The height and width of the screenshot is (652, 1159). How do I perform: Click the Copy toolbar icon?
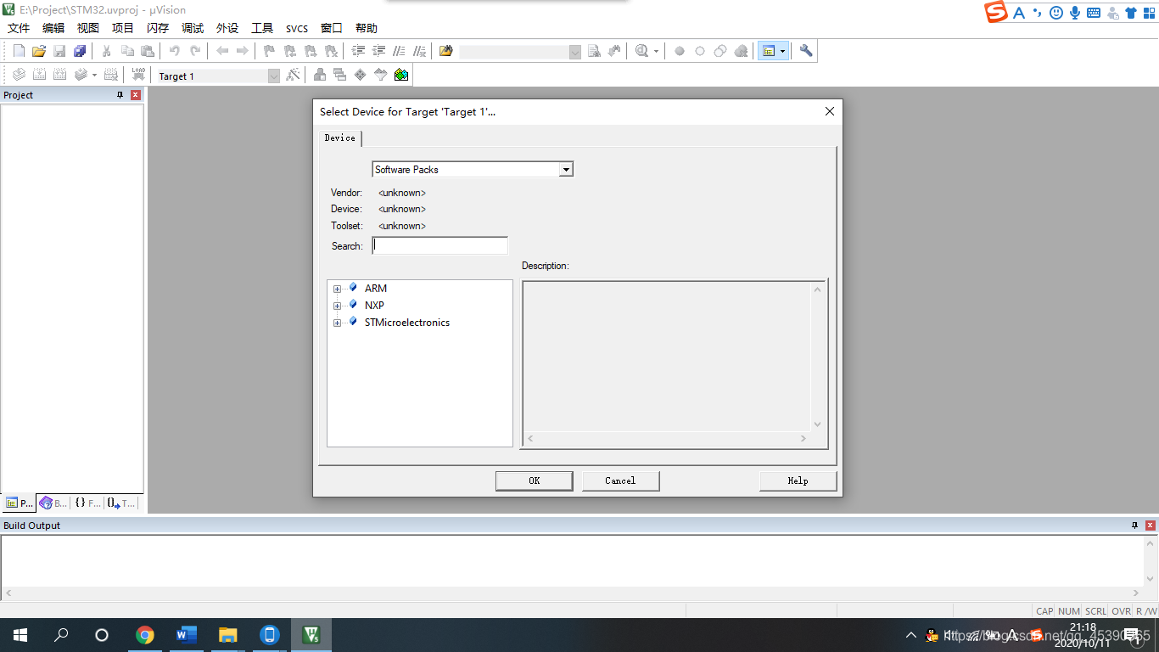(x=127, y=51)
